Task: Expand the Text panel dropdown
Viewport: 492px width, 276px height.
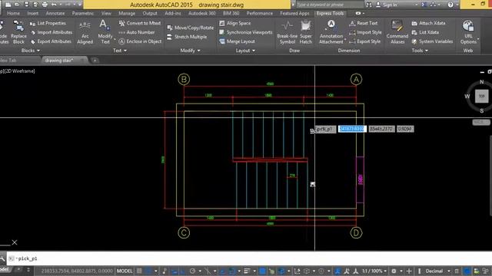Action: tap(120, 51)
